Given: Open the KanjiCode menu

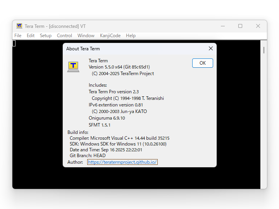Looking at the screenshot, I should tap(110, 36).
